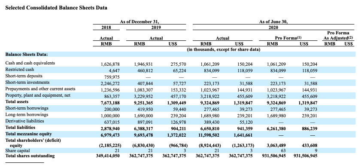Click 'Prepayments and other current assets' label

[40, 89]
